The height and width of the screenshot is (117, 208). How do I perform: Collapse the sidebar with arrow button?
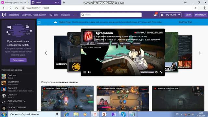click(x=39, y=22)
